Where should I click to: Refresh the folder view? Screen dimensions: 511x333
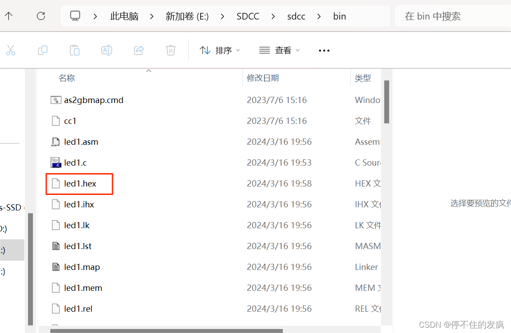point(41,16)
